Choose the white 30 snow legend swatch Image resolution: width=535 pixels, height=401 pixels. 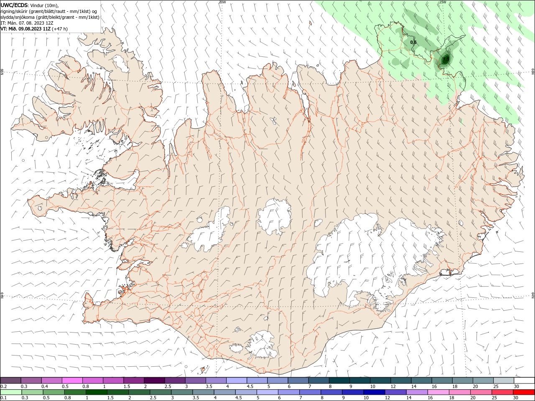[x=524, y=380]
